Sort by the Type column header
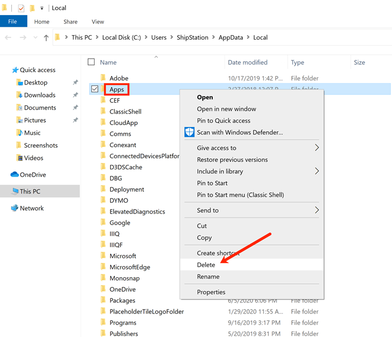Screen dimensions: 392x337 [x=297, y=63]
